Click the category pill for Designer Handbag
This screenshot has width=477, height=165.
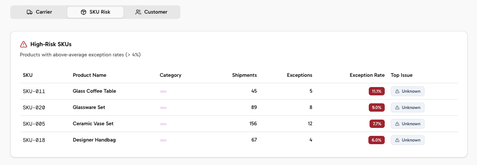[163, 140]
